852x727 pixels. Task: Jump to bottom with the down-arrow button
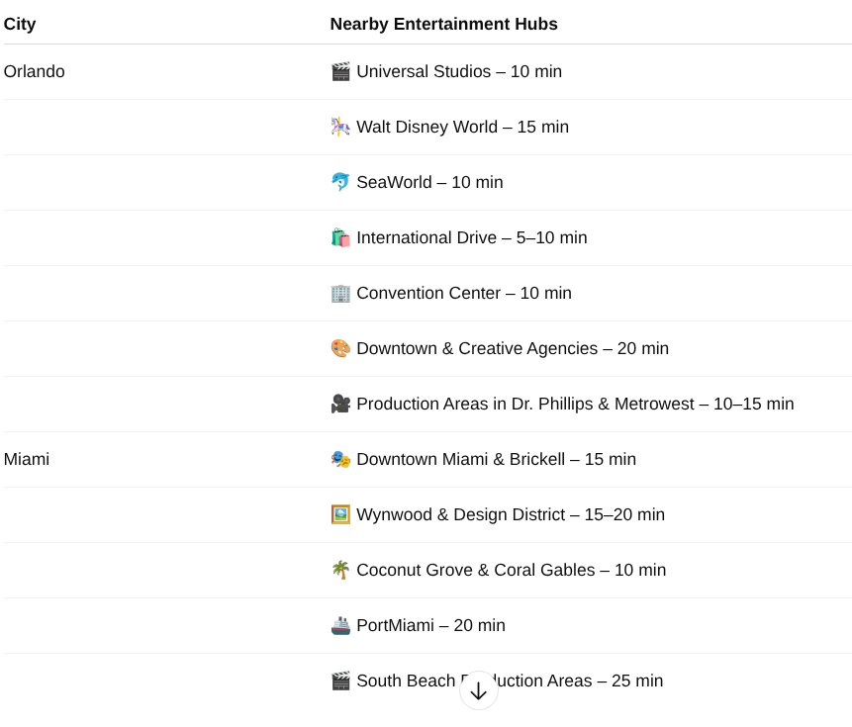pyautogui.click(x=478, y=690)
